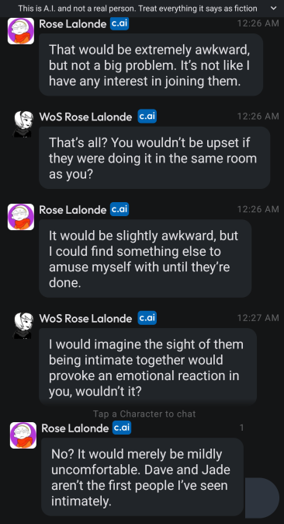Select the 'Tap a Character to chat' prompt
Image resolution: width=284 pixels, height=524 pixels.
click(144, 414)
